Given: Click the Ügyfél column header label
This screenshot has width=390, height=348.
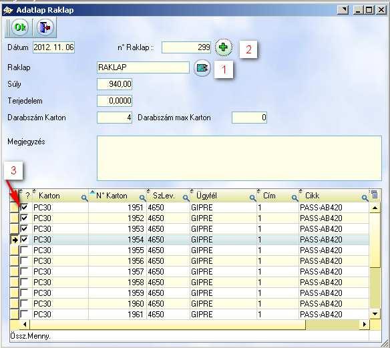Looking at the screenshot, I should click(206, 196).
